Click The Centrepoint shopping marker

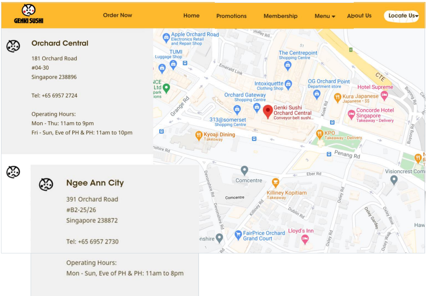pyautogui.click(x=288, y=65)
